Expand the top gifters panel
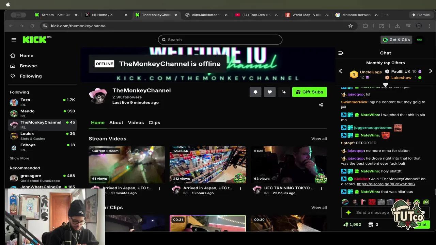Screen dimensions: 436x245 tap(386, 85)
